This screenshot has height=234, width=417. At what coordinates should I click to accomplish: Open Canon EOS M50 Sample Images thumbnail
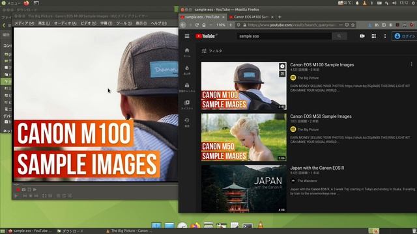[x=244, y=137]
